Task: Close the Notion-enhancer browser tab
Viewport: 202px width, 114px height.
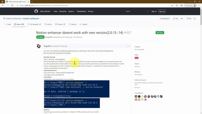Action: pyautogui.click(x=28, y=2)
